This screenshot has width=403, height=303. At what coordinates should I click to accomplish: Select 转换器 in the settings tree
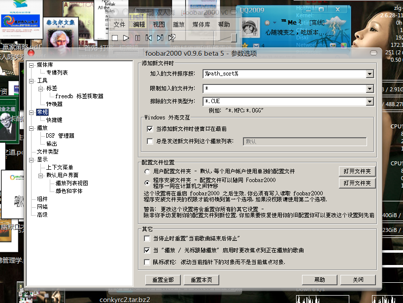[54, 104]
